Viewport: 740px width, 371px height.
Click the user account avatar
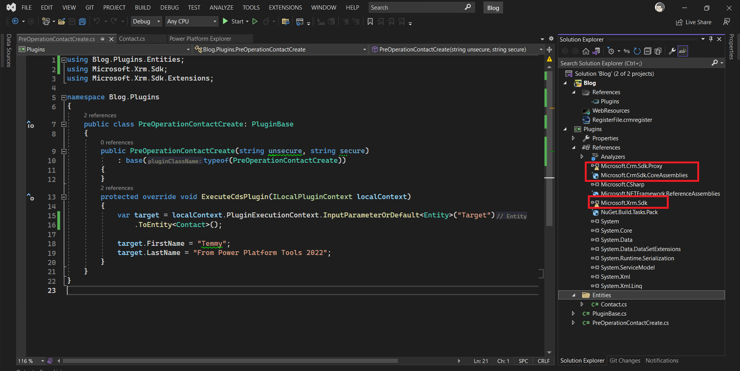pyautogui.click(x=660, y=8)
